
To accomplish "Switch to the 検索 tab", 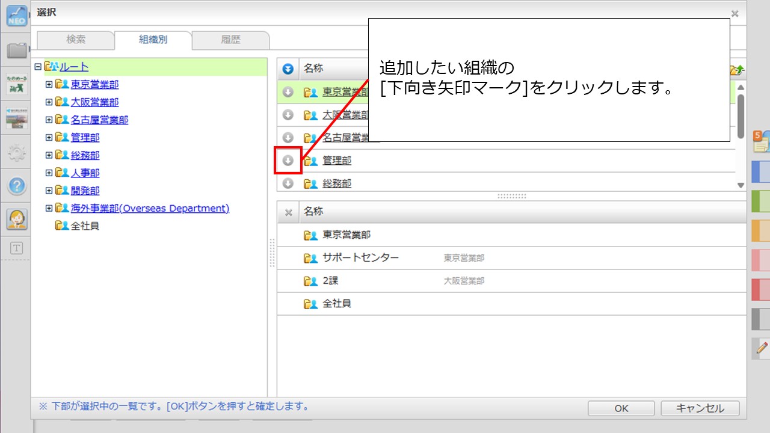I will 76,40.
